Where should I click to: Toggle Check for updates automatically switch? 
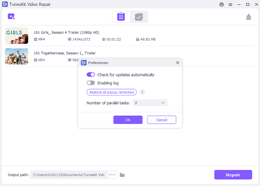(91, 75)
